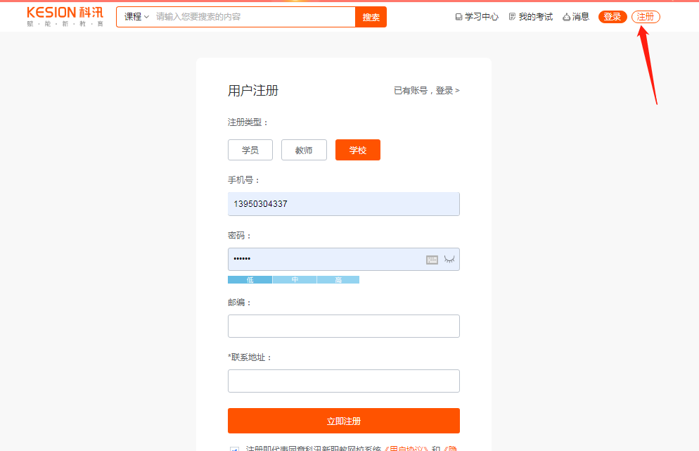699x451 pixels.
Task: Click the virtual keyboard icon in password field
Action: pyautogui.click(x=432, y=260)
